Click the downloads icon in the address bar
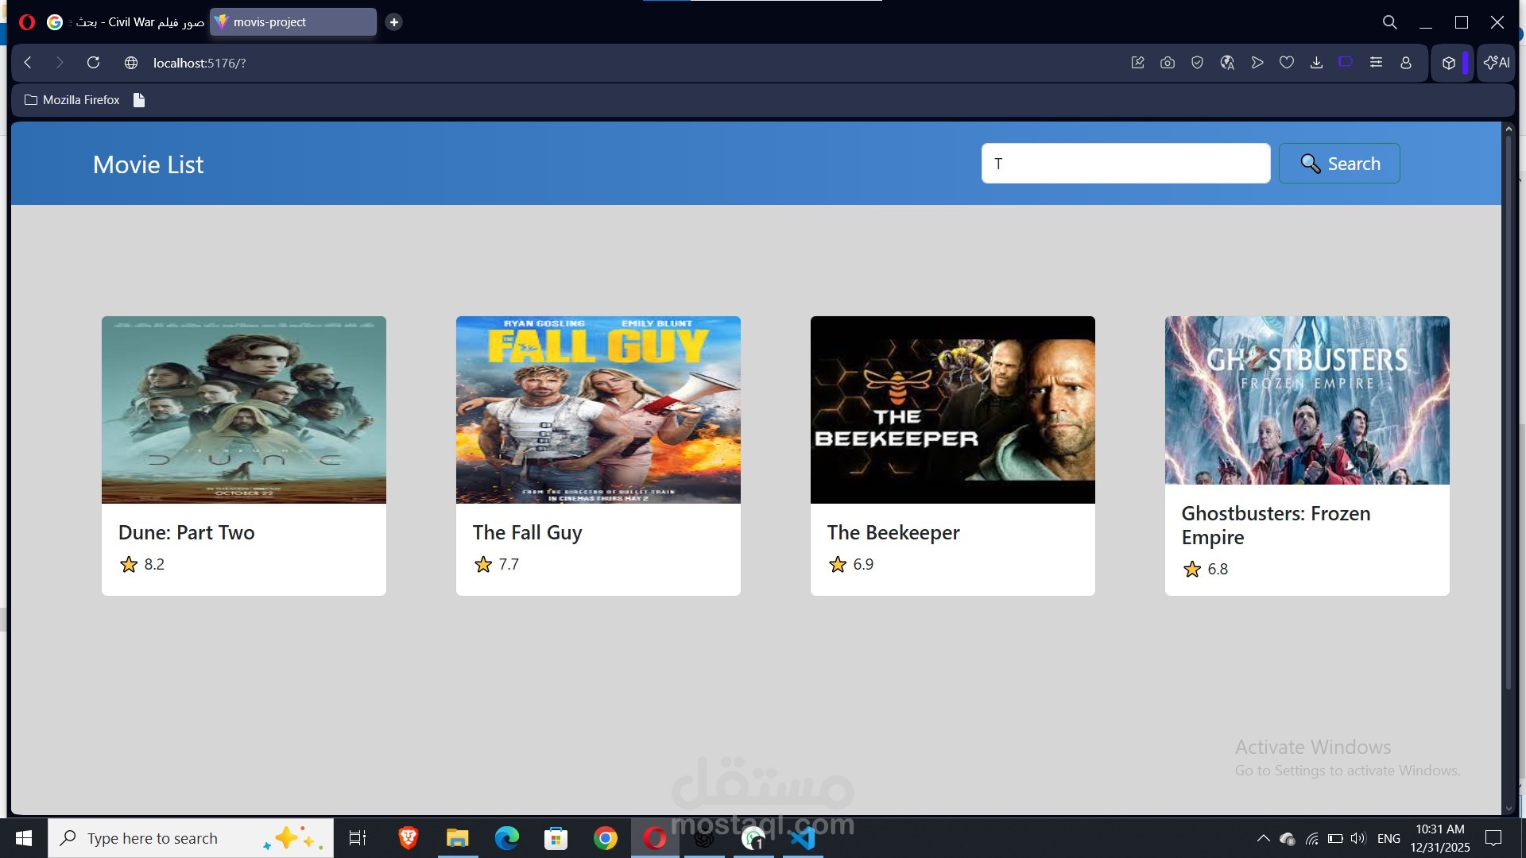This screenshot has width=1526, height=858. (x=1316, y=63)
